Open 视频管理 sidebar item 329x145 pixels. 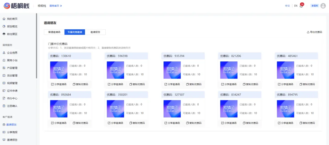[x=12, y=83]
